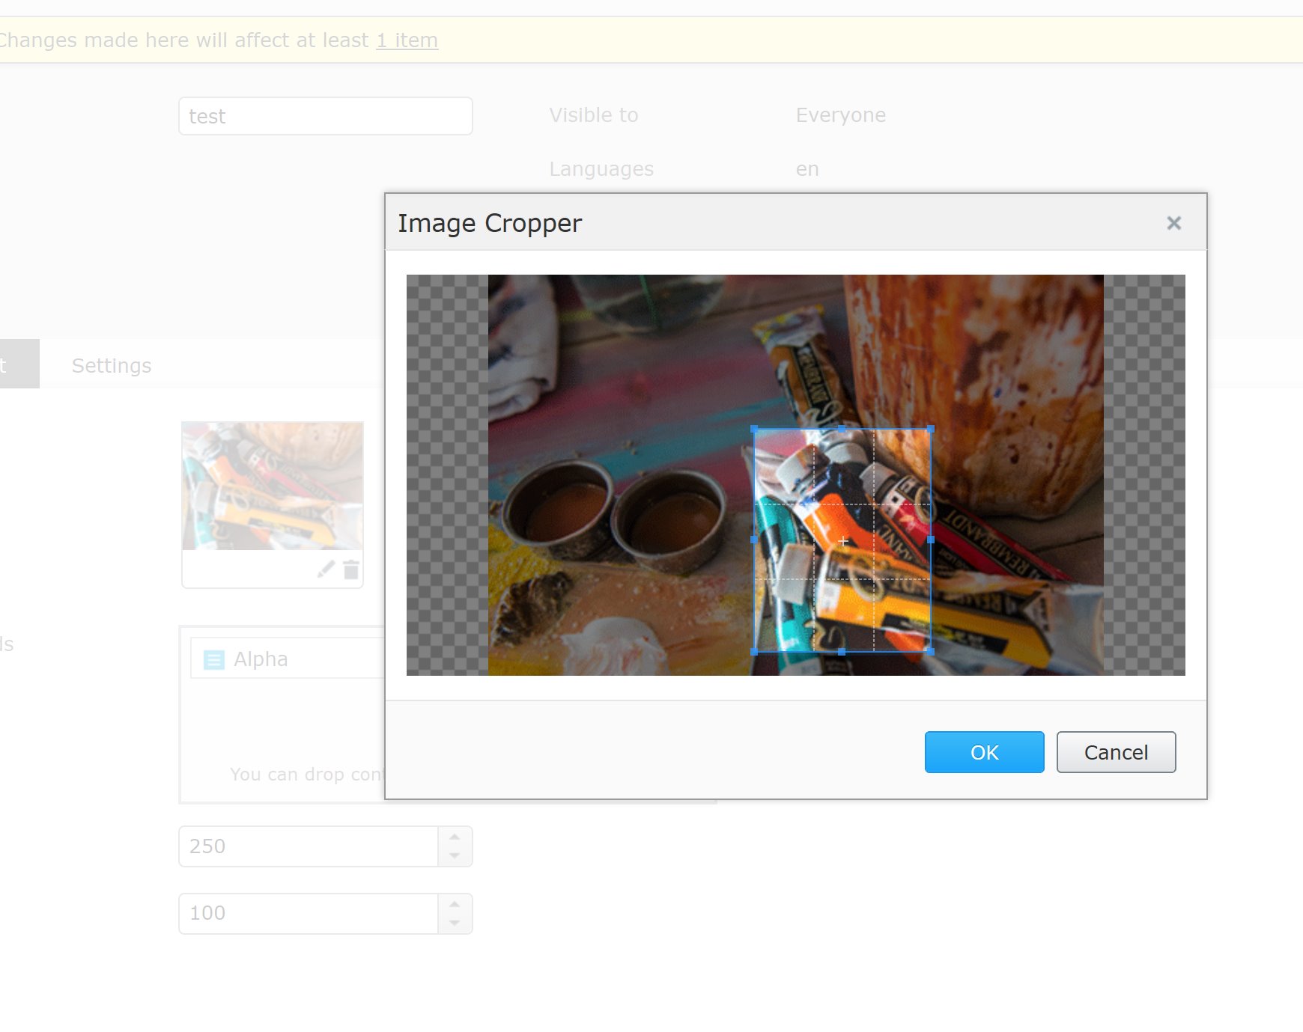Click the trash delete icon under the thumbnail
Image resolution: width=1303 pixels, height=1032 pixels.
(351, 570)
